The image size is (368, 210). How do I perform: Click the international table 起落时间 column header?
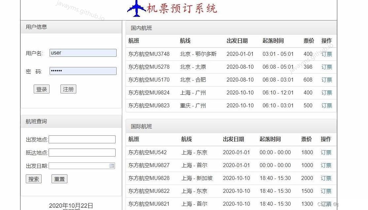tap(270, 139)
